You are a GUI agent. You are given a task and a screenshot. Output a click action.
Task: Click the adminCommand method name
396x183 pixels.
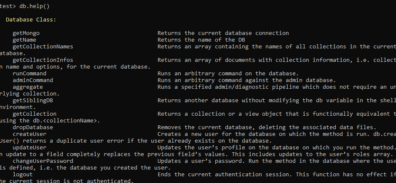pyautogui.click(x=33, y=80)
